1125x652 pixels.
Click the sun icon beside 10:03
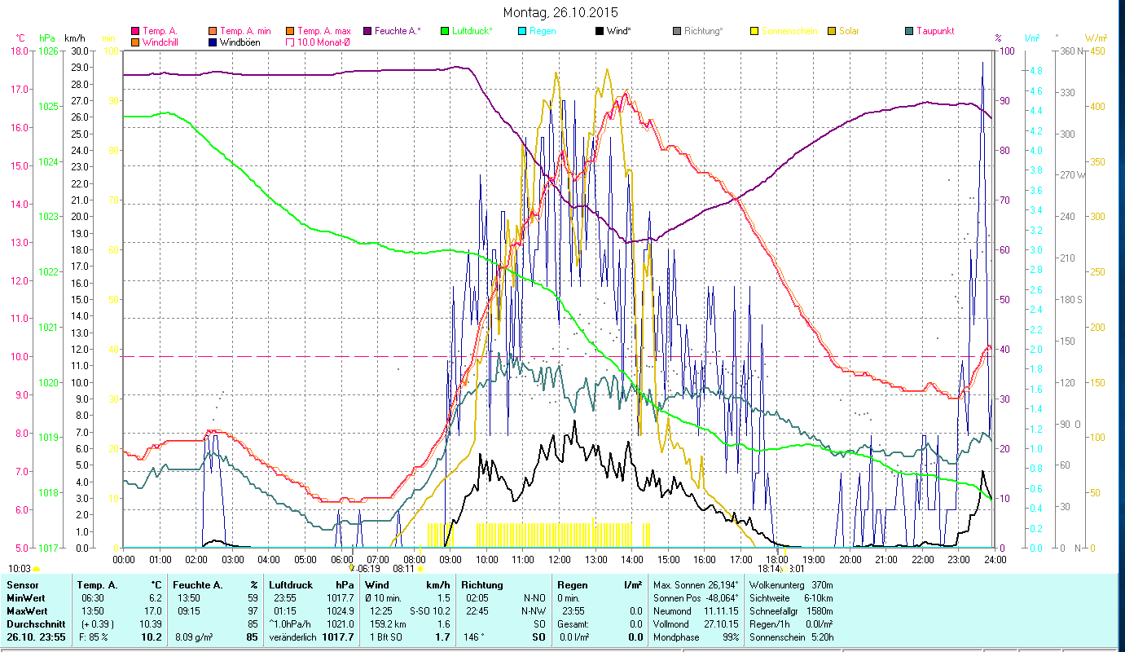tap(36, 569)
